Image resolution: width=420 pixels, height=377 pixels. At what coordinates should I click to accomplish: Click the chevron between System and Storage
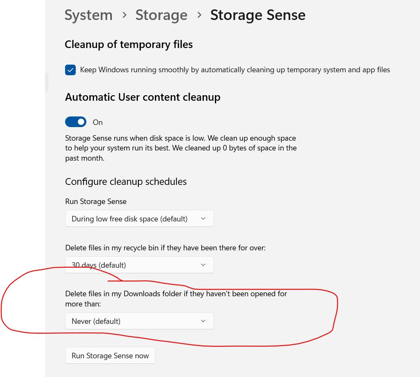point(124,15)
